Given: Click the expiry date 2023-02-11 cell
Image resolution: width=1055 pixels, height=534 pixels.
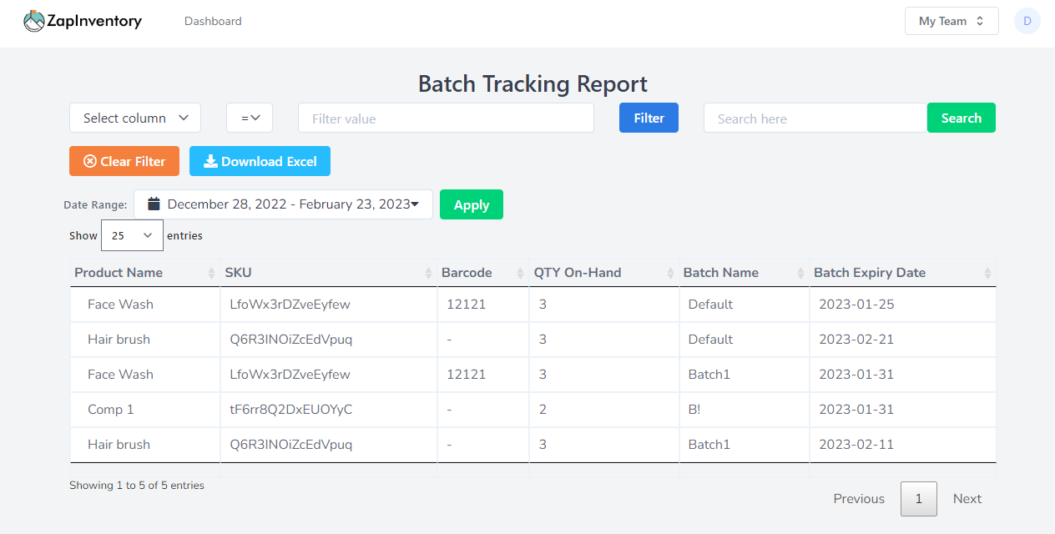Looking at the screenshot, I should [x=903, y=445].
